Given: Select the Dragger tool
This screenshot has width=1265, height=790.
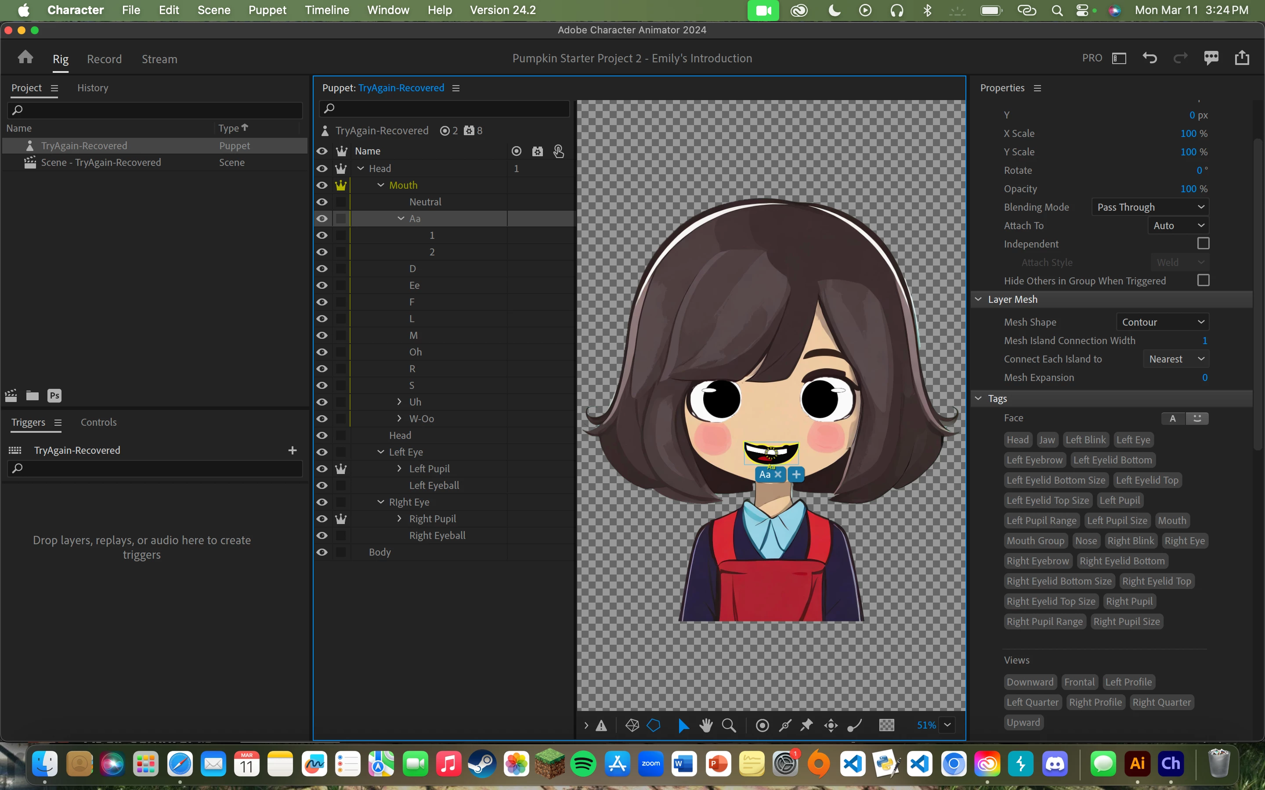Looking at the screenshot, I should click(x=831, y=725).
